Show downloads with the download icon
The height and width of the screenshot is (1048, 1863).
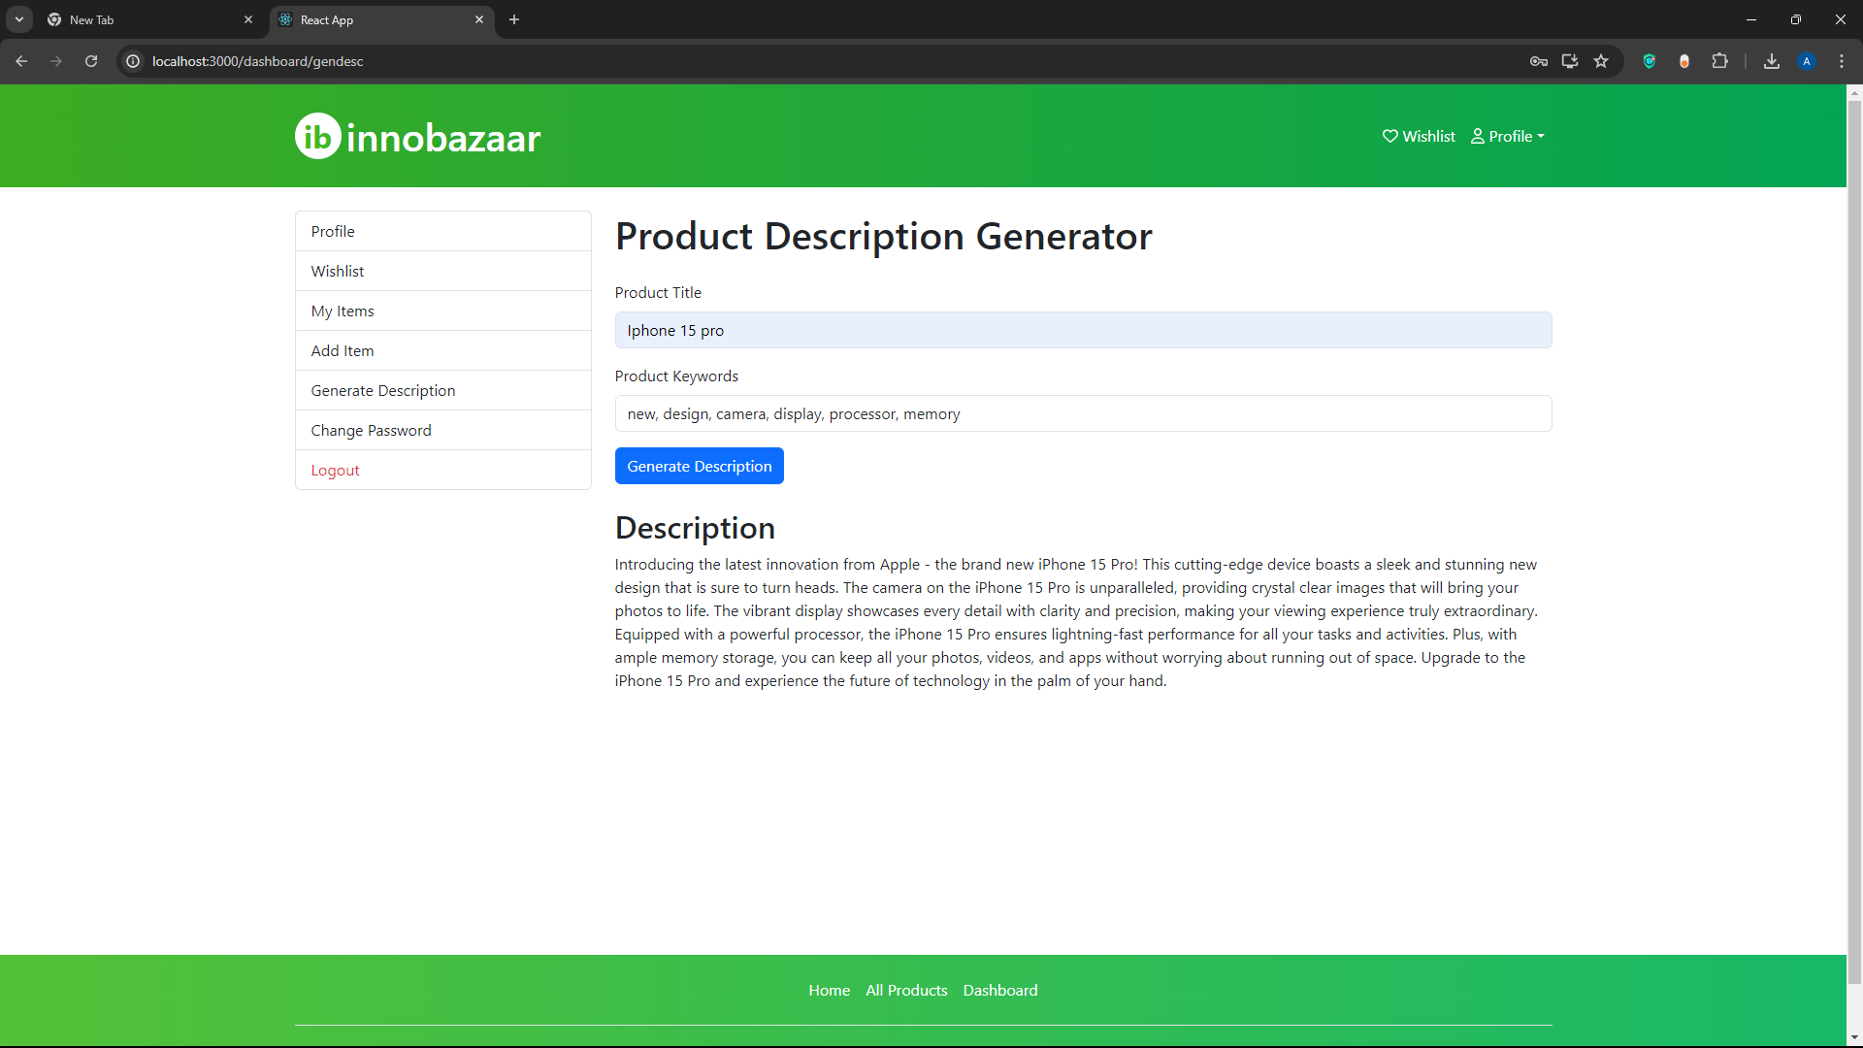[x=1772, y=61]
